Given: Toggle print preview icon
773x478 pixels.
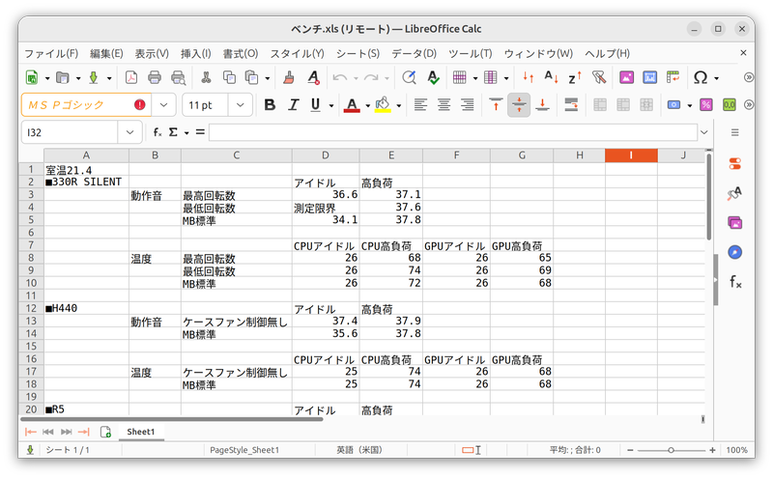Looking at the screenshot, I should (178, 77).
